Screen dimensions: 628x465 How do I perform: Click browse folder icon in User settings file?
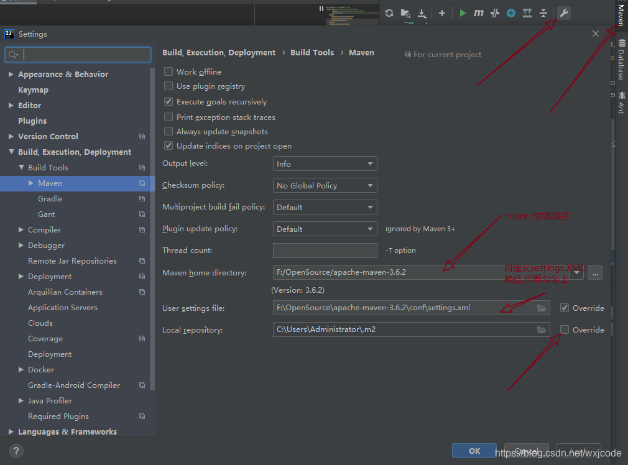[542, 308]
